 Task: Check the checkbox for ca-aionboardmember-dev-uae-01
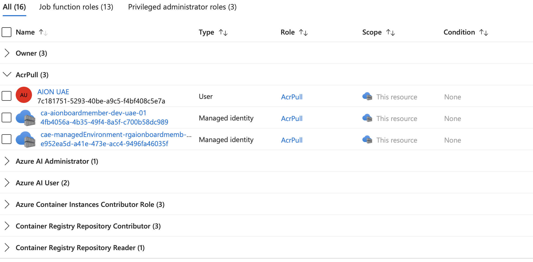coord(6,117)
